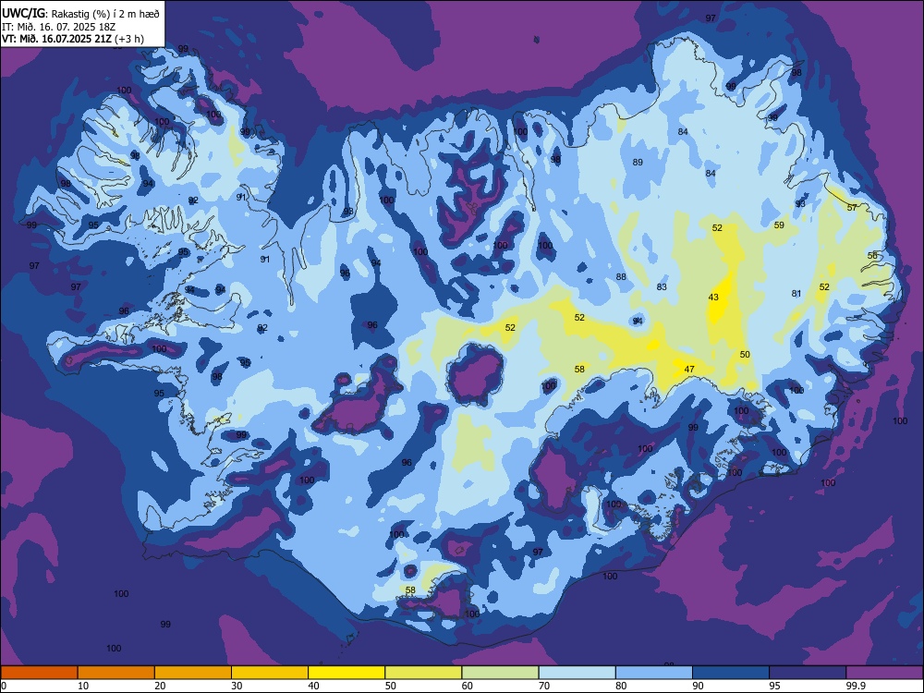Click the dark indigo 95–99.9 legend swatch
Viewport: 924px width, 693px height.
808,673
